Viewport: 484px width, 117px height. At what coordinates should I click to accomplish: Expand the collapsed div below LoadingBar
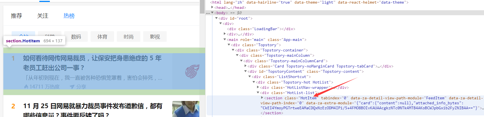point(225,34)
